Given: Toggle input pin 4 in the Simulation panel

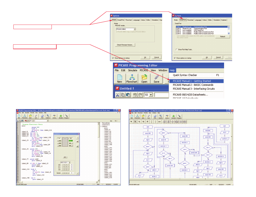Looking at the screenshot, I should (x=59, y=143).
